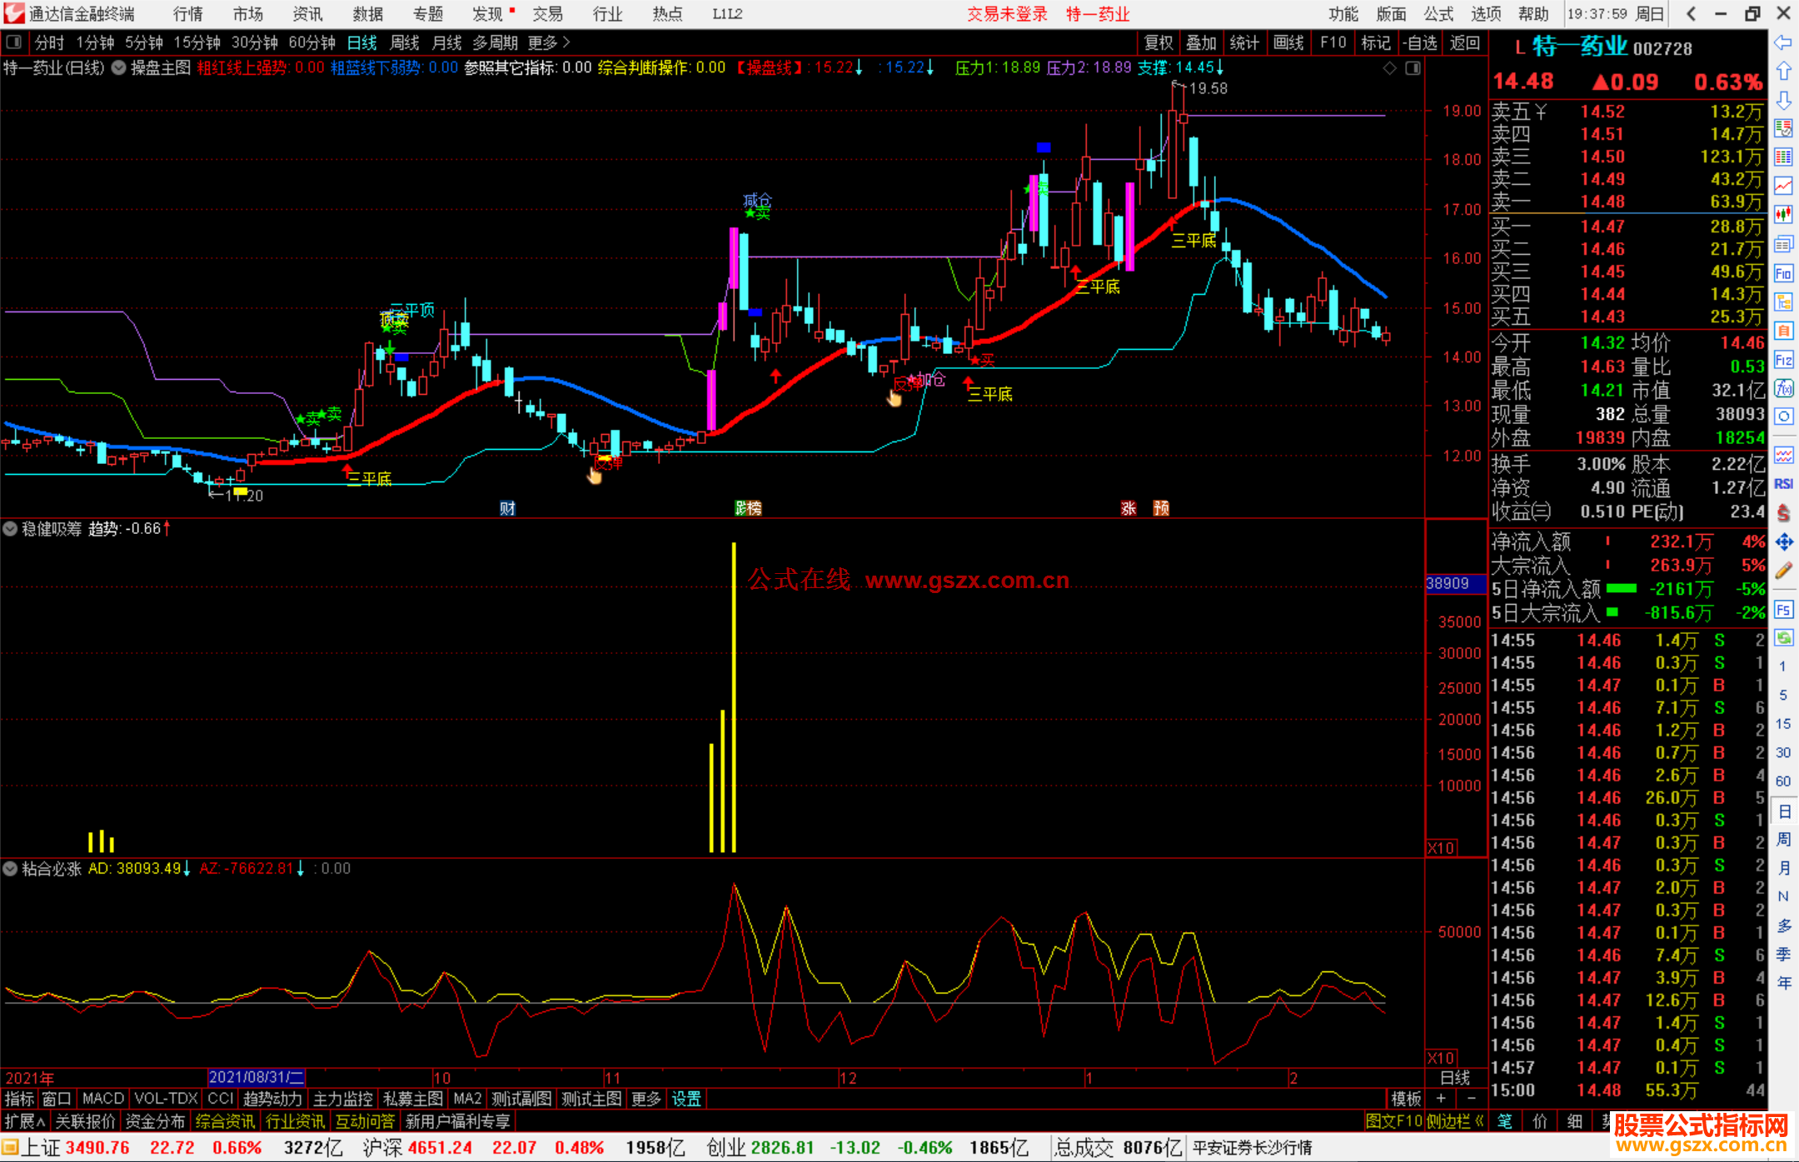The width and height of the screenshot is (1799, 1162).
Task: Click the hierarchy tree sidebar icon
Action: (1783, 302)
